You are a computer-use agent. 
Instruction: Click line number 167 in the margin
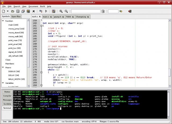pyautogui.click(x=35, y=41)
